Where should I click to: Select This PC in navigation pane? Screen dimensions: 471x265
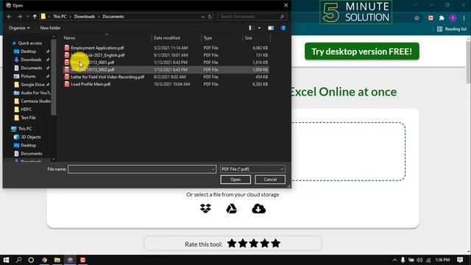click(25, 129)
